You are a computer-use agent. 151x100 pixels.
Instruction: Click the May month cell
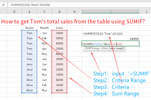pyautogui.click(x=44, y=54)
